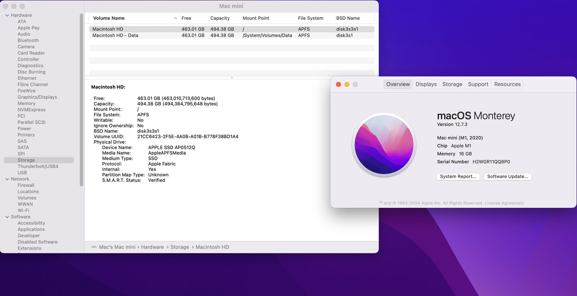Select Power in the sidebar
The image size is (577, 296).
24,129
